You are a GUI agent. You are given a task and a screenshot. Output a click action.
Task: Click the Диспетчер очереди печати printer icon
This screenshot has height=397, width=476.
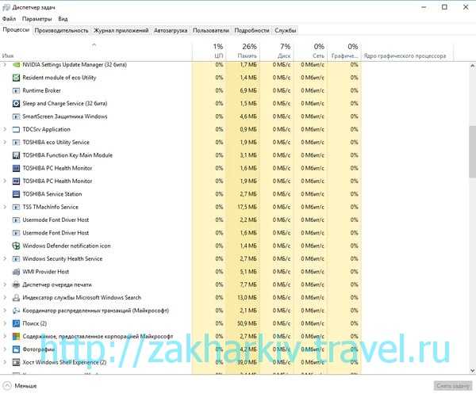point(16,284)
